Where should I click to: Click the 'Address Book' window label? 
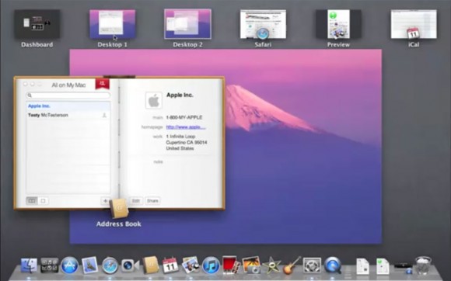tap(119, 224)
